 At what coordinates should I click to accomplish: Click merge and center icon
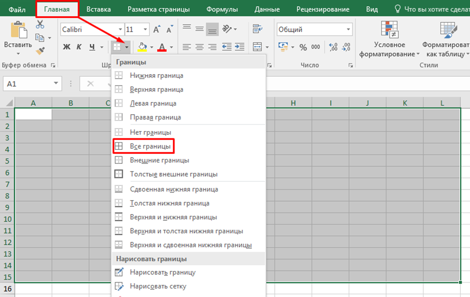pyautogui.click(x=258, y=47)
